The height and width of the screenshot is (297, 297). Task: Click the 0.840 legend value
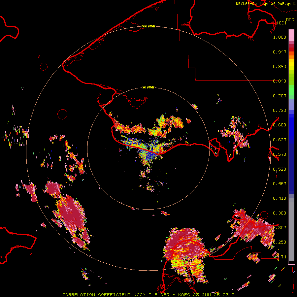pyautogui.click(x=280, y=81)
